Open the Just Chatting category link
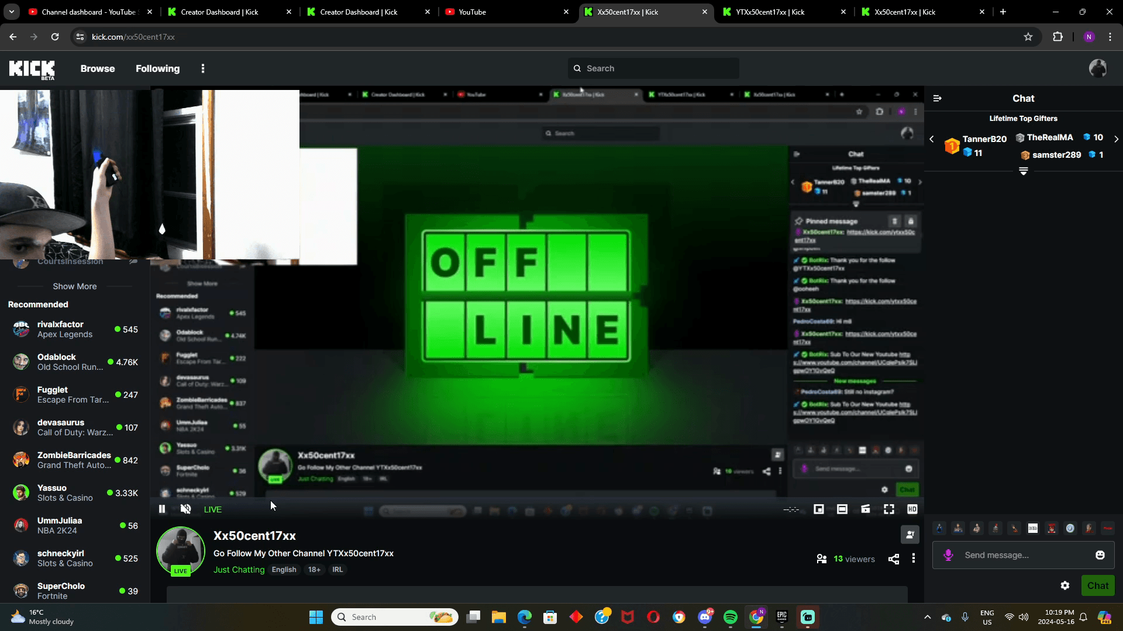This screenshot has height=631, width=1123. click(x=239, y=570)
